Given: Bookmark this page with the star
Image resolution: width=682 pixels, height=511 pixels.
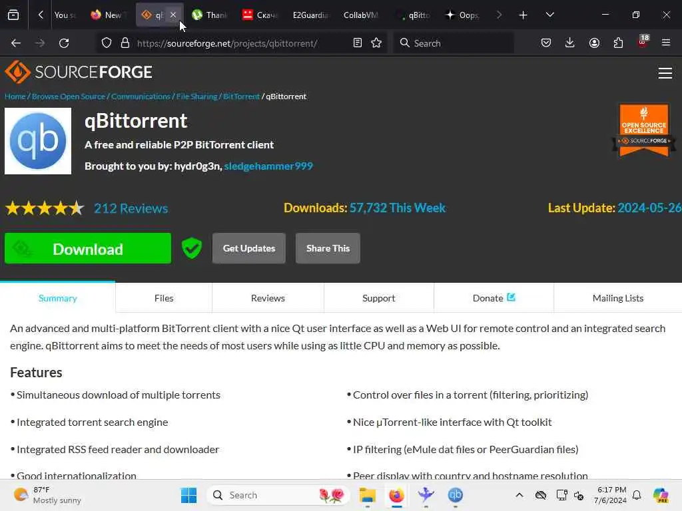Looking at the screenshot, I should (376, 43).
